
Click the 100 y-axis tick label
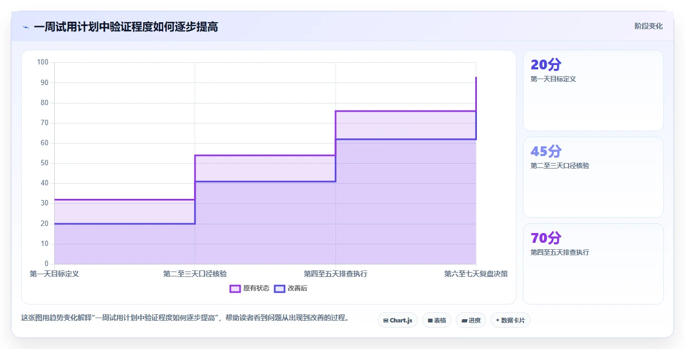click(43, 62)
